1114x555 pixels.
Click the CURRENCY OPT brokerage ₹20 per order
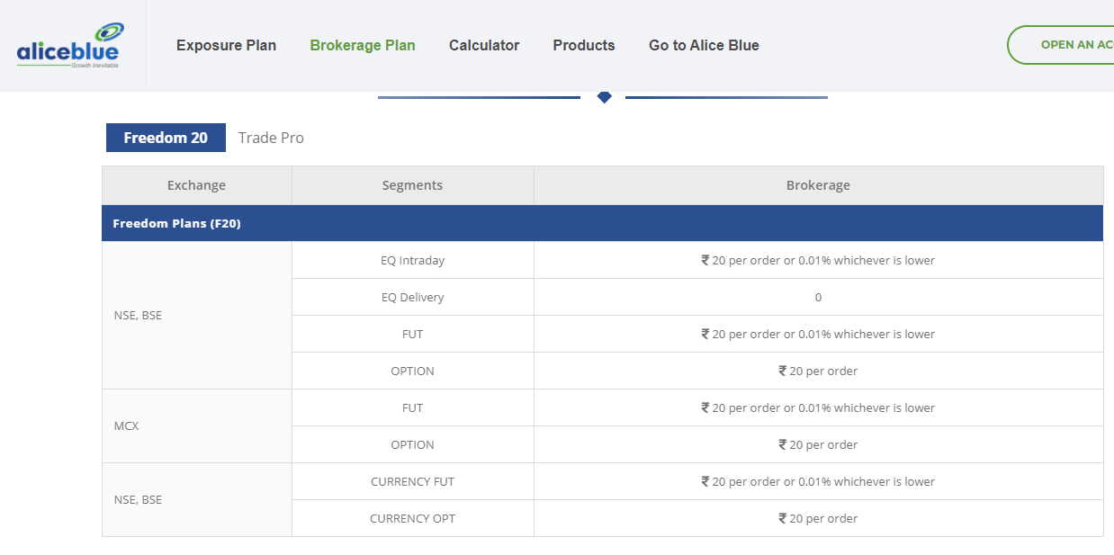[x=818, y=518]
